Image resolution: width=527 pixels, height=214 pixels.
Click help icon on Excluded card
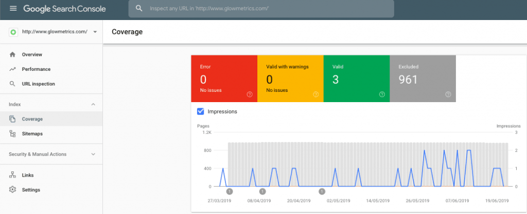(448, 94)
